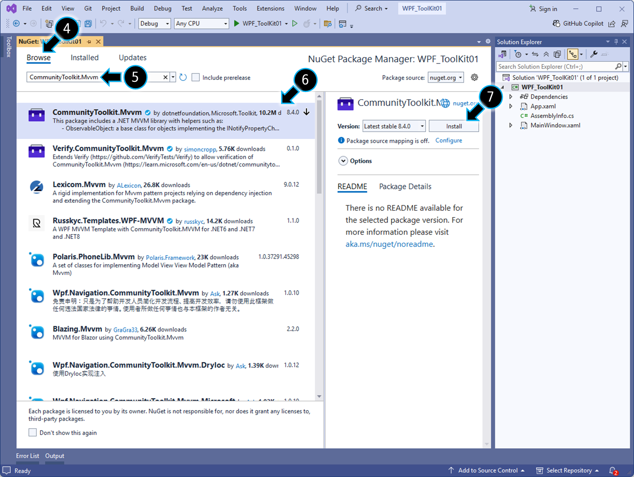
Task: Click the Undo toolbar icon
Action: pos(103,24)
